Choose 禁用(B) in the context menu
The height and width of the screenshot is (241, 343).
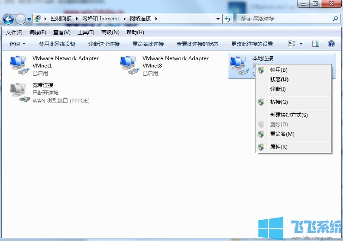278,70
